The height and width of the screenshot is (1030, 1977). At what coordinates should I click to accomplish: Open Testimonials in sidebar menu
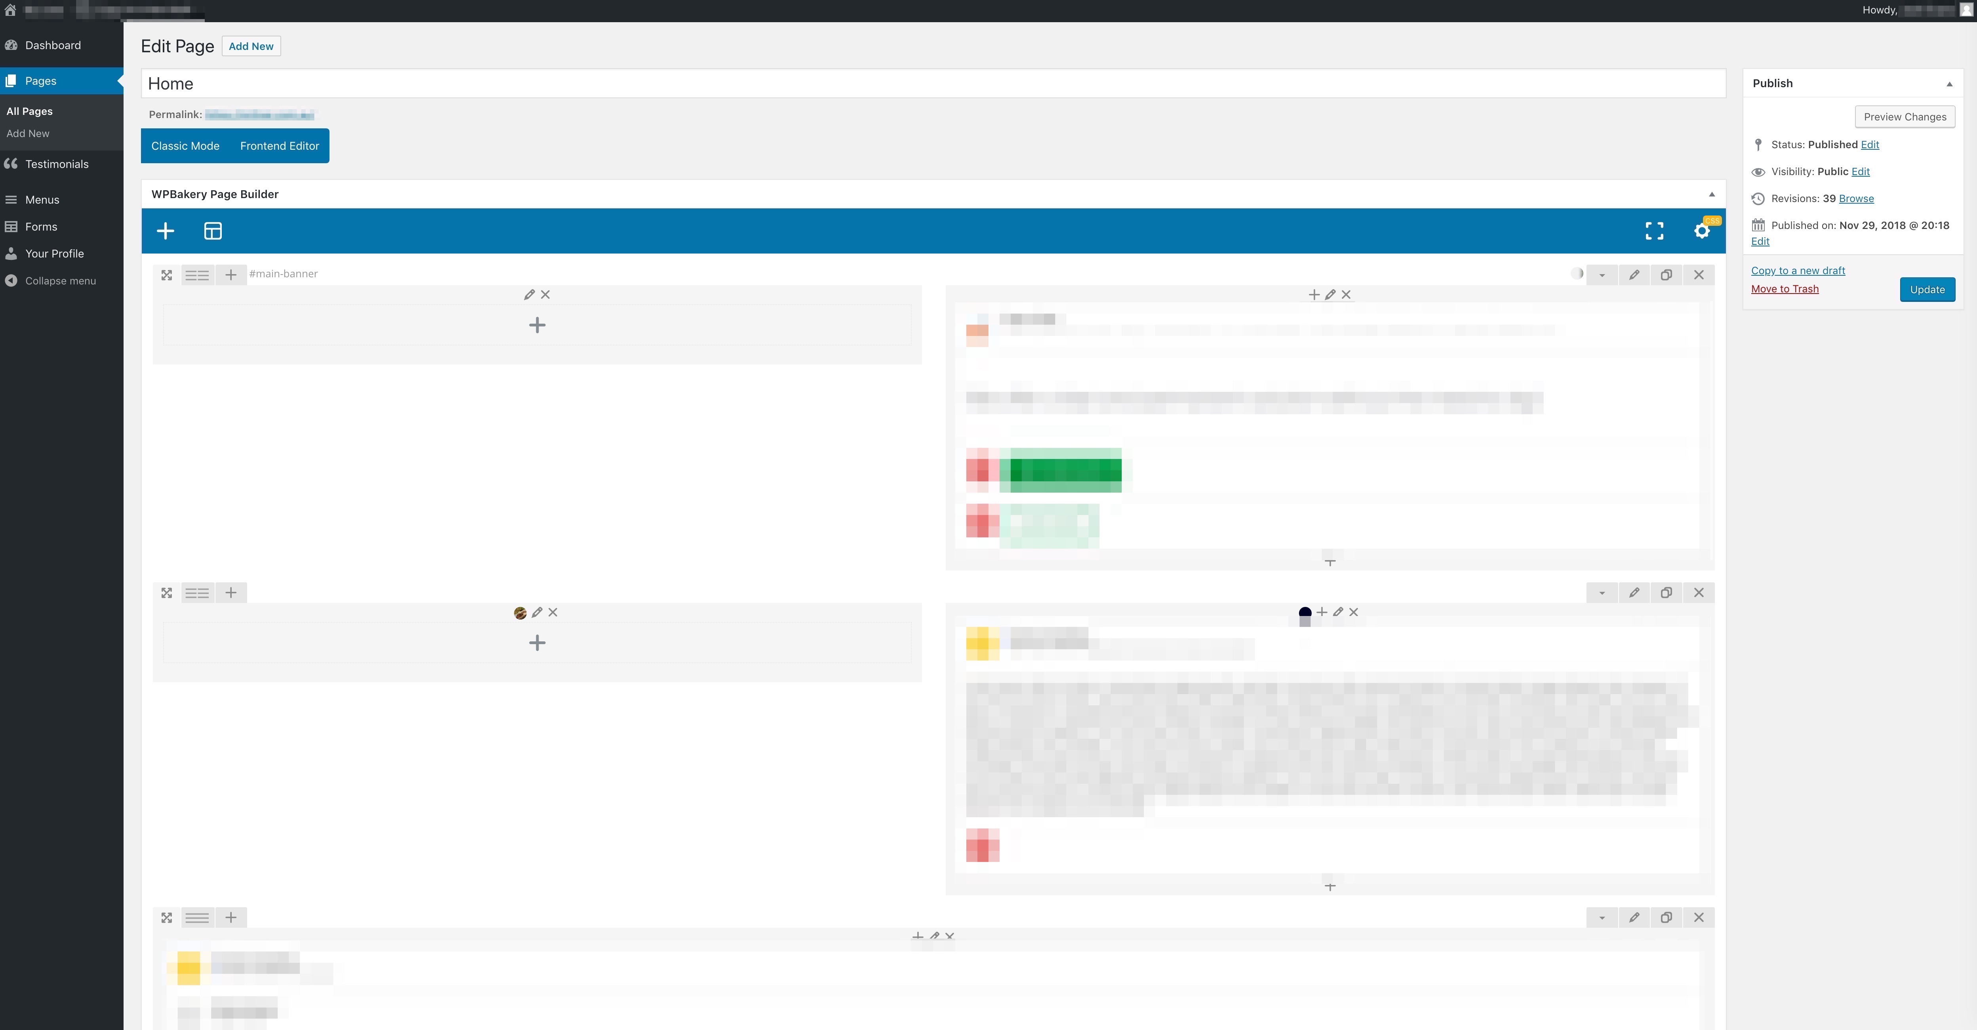(x=57, y=164)
